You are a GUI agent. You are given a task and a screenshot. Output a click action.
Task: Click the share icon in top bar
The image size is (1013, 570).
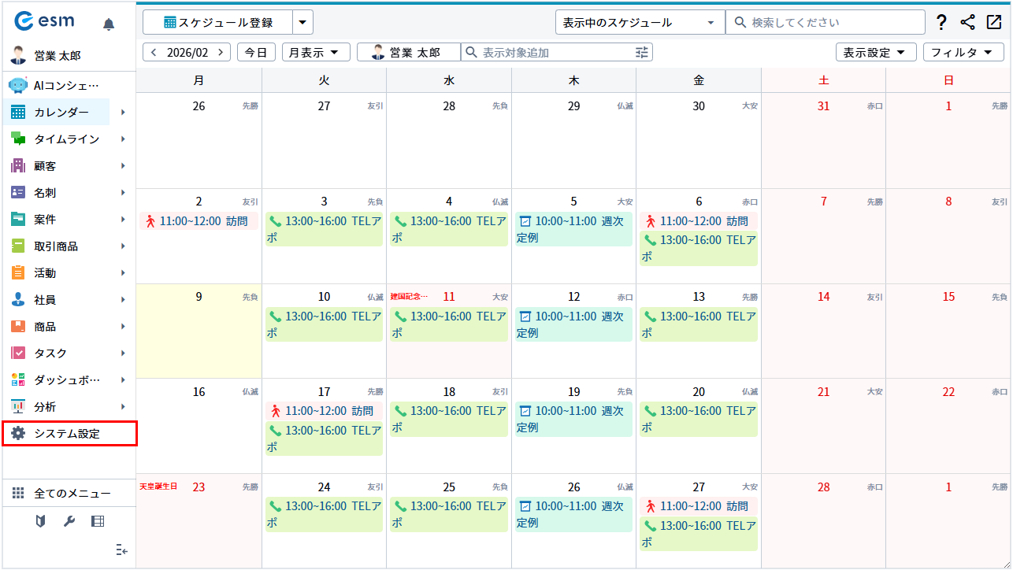[967, 22]
